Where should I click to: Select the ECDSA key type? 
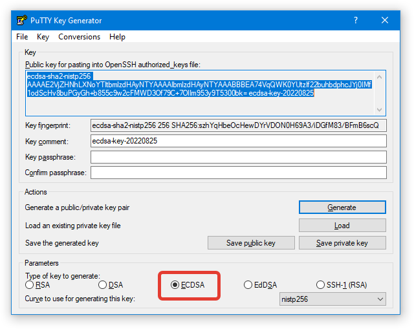click(x=175, y=284)
